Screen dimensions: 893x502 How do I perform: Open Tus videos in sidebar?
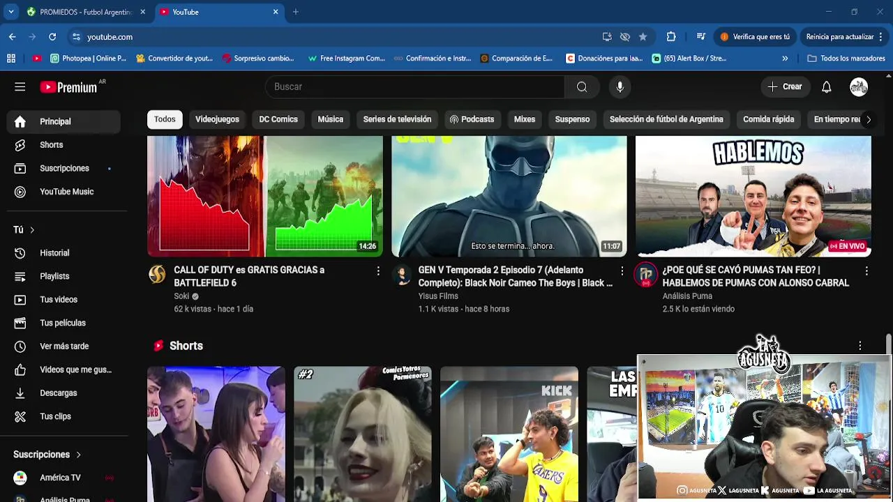coord(64,300)
